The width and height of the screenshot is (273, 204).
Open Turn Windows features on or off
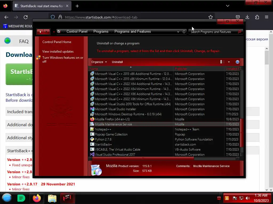[x=63, y=59]
